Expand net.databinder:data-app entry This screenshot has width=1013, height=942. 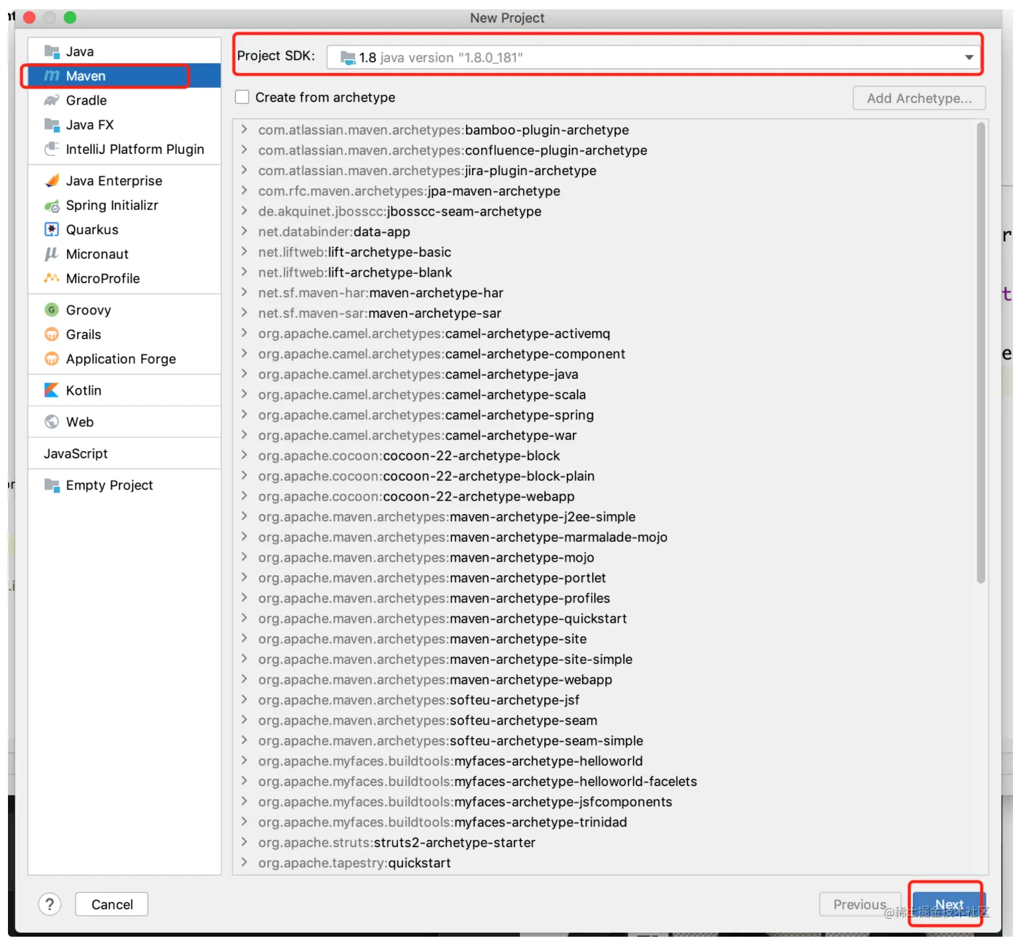(245, 232)
